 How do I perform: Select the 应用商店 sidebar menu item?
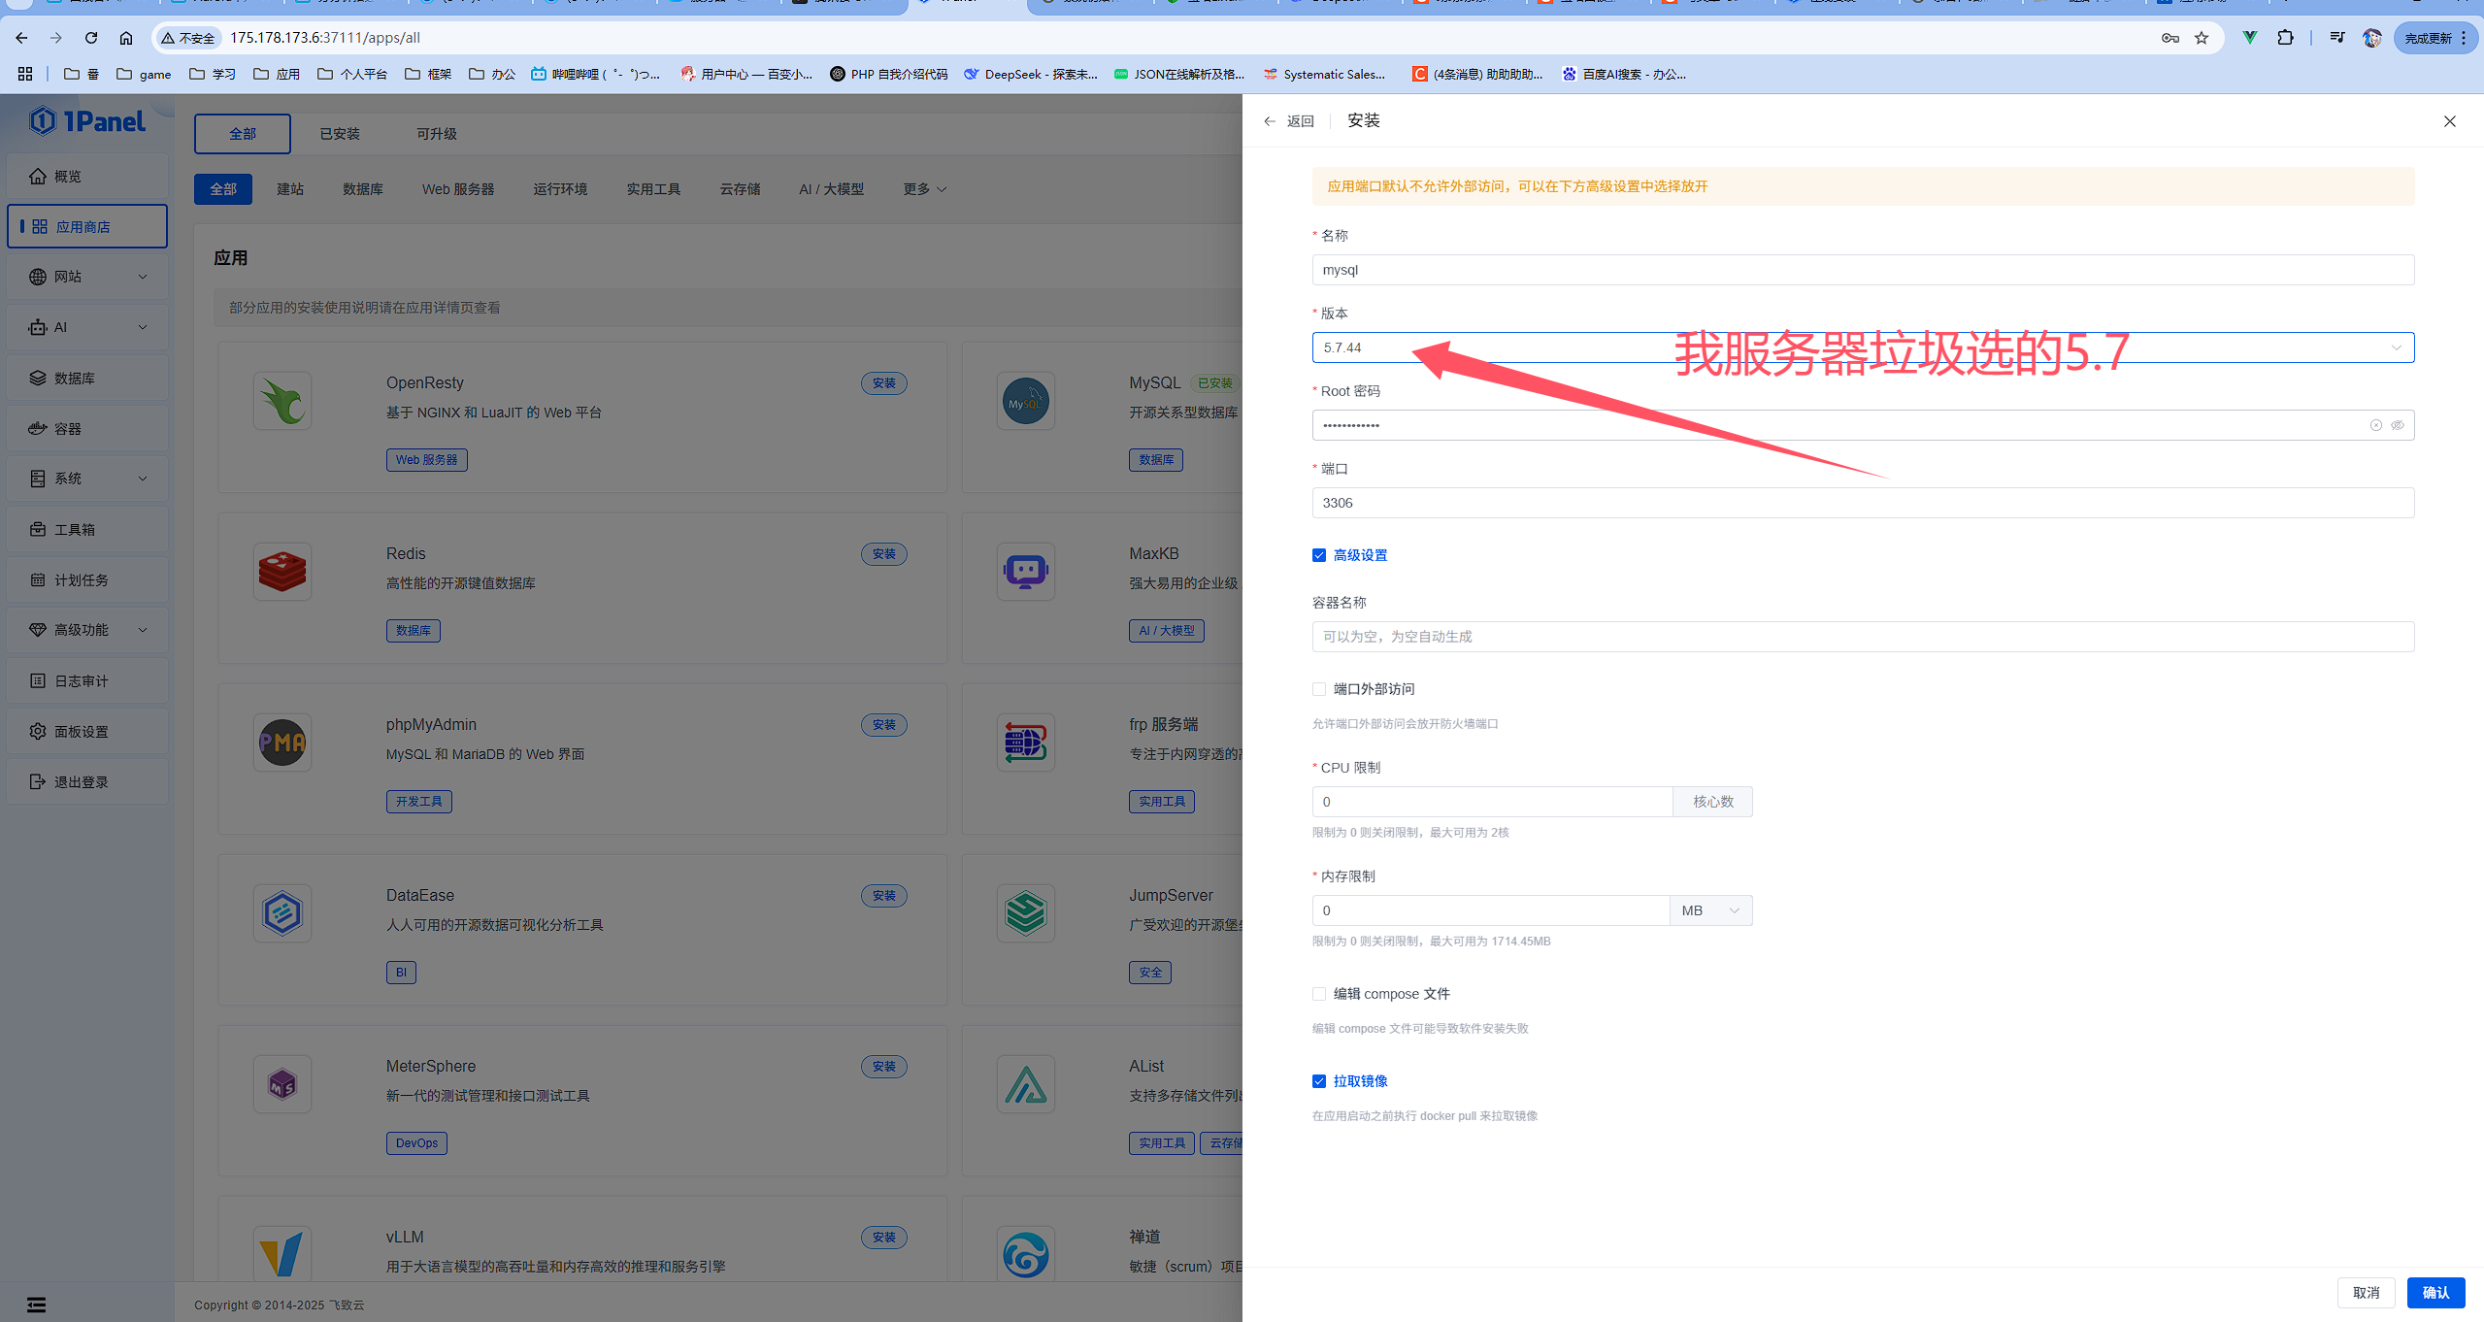pos(87,226)
